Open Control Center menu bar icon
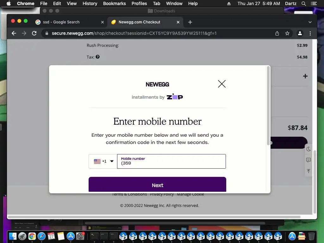Viewport: 324px width, 243px height. (314, 3)
